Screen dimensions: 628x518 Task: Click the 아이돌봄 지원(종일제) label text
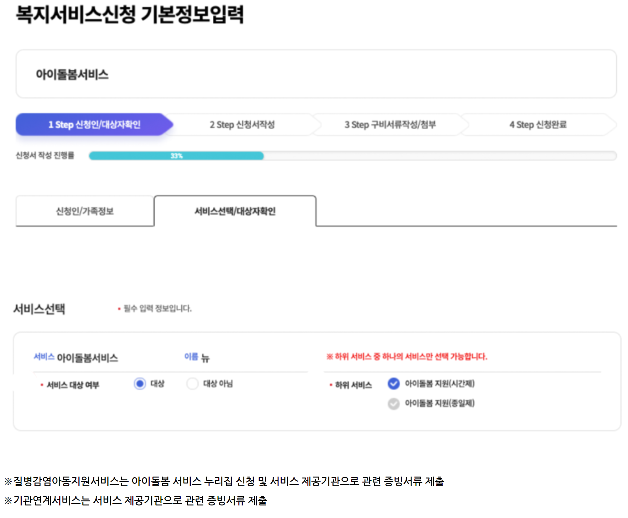coord(439,403)
